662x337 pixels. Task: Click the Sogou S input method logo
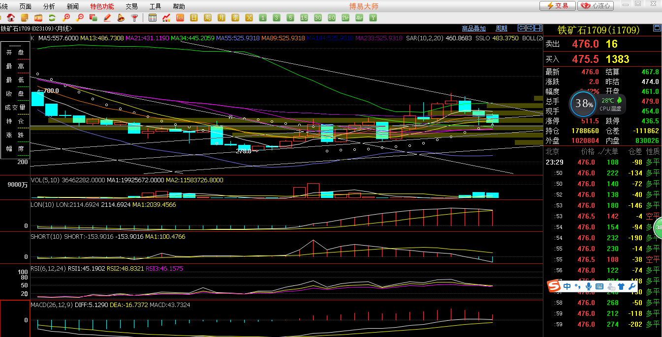pos(555,286)
